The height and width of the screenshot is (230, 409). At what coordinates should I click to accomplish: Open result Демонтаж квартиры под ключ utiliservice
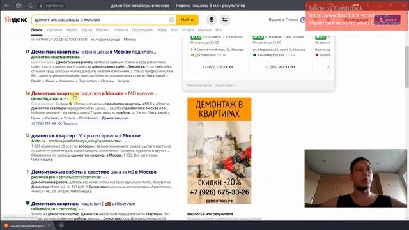tap(83, 204)
